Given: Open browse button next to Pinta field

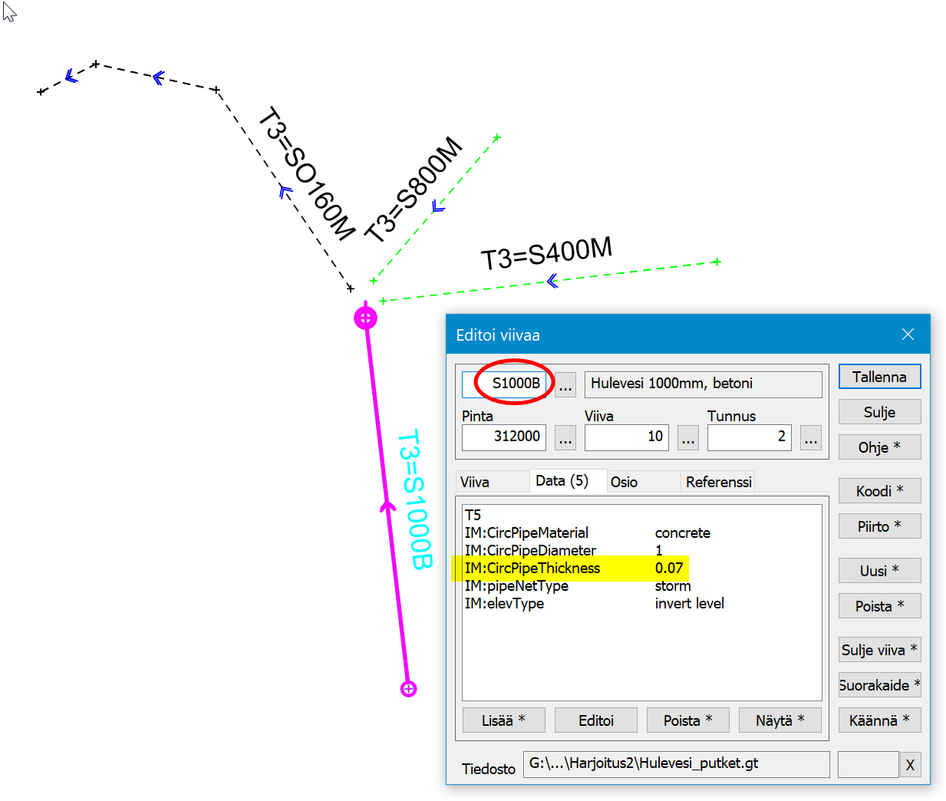Looking at the screenshot, I should coord(565,437).
